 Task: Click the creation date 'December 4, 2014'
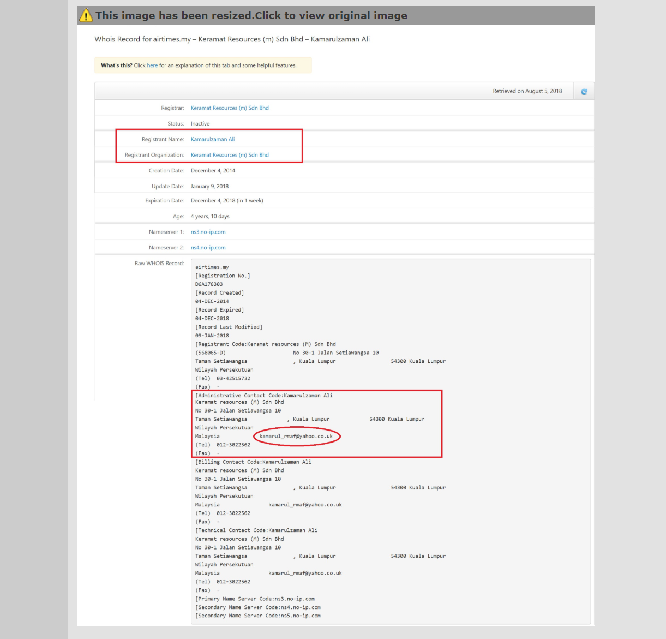coord(213,171)
